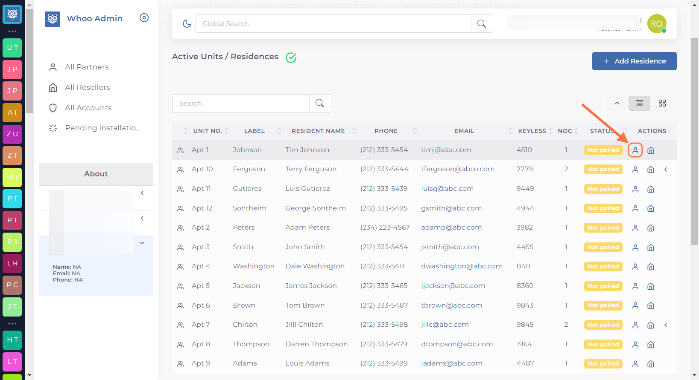This screenshot has width=699, height=380.
Task: Collapse the open About section down chevron
Action: pos(142,243)
